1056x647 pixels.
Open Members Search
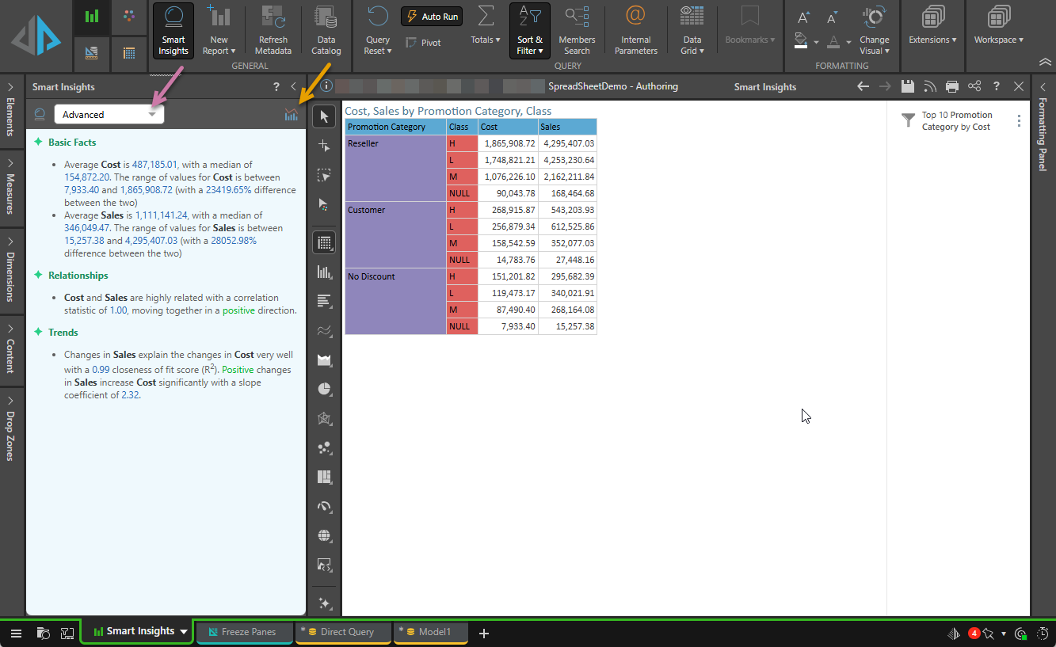577,30
